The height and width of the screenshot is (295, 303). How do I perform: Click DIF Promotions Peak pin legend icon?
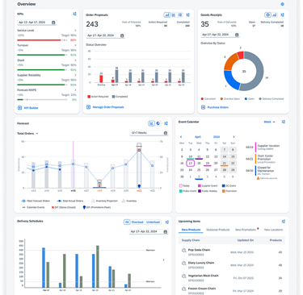tap(84, 207)
